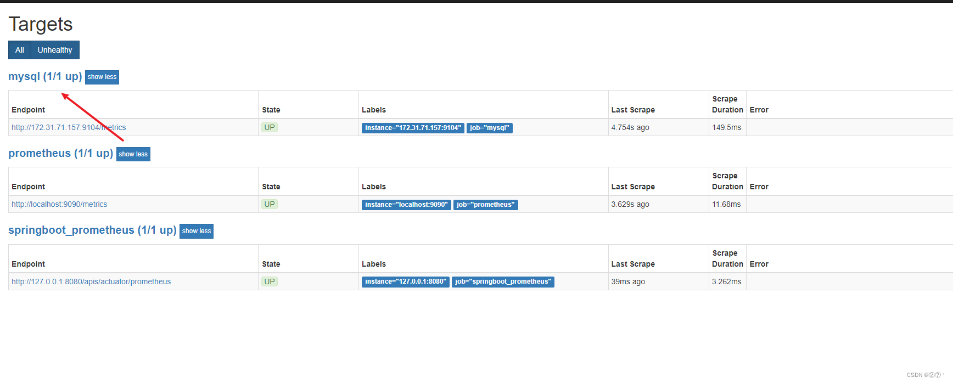953x383 pixels.
Task: Collapse springboot_prometheus group with show less
Action: coord(197,231)
